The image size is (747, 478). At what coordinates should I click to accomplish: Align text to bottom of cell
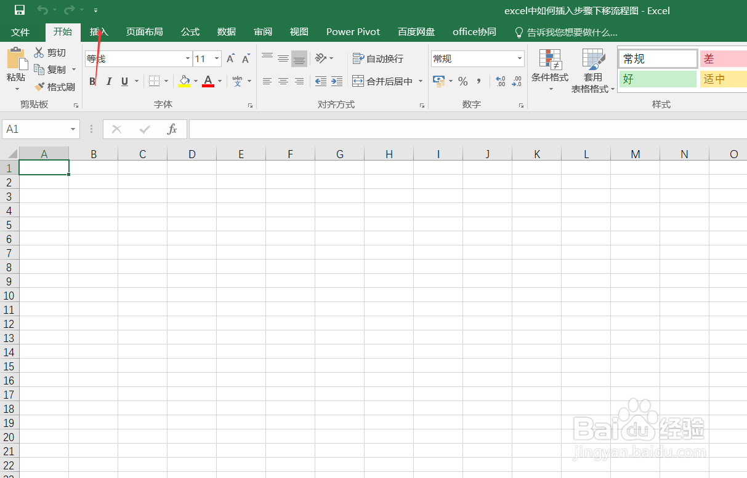click(x=299, y=58)
